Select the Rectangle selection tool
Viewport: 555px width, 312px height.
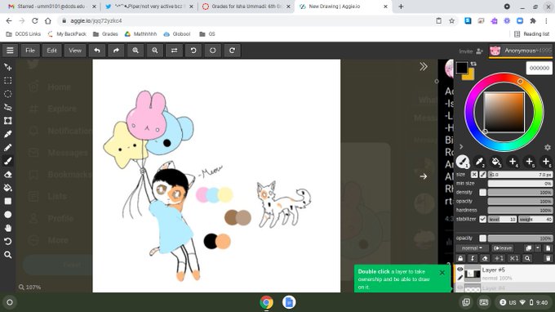pyautogui.click(x=8, y=80)
